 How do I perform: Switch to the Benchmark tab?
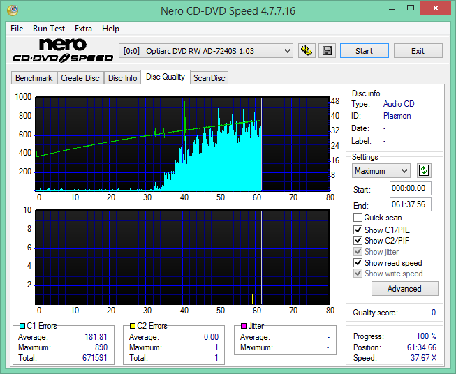(34, 78)
